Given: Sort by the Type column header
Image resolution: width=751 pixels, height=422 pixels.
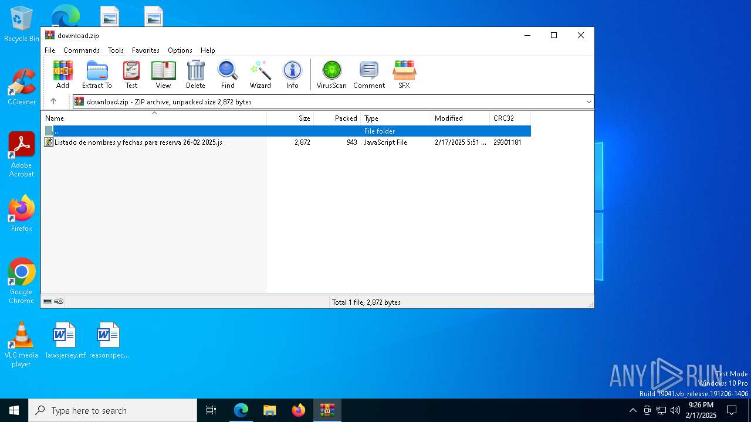Looking at the screenshot, I should (x=396, y=118).
